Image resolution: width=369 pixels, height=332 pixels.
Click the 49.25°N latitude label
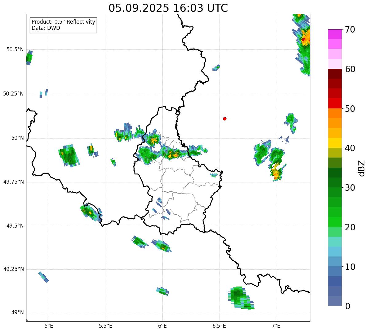tap(13, 269)
